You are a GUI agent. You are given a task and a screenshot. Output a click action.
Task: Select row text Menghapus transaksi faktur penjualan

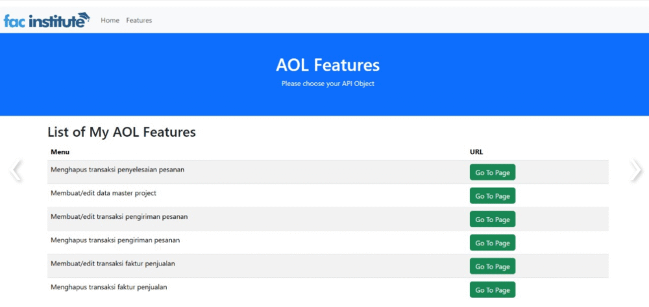tap(109, 287)
